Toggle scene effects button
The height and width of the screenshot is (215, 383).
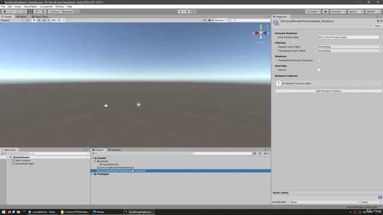coord(44,20)
